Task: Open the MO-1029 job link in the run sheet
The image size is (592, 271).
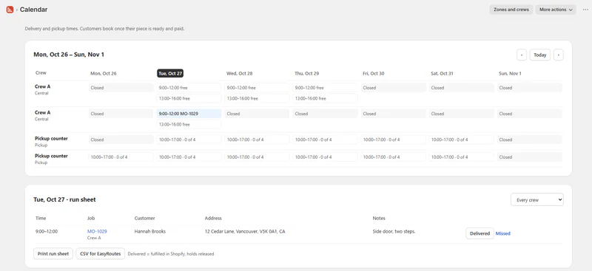Action: pos(97,231)
